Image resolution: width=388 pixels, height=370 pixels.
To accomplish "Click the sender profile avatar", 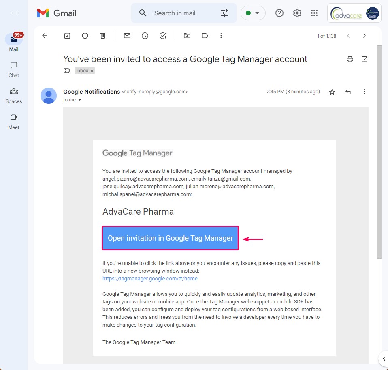I will (x=49, y=96).
